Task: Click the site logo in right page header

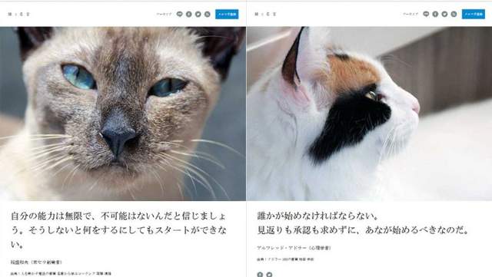Action: point(265,14)
